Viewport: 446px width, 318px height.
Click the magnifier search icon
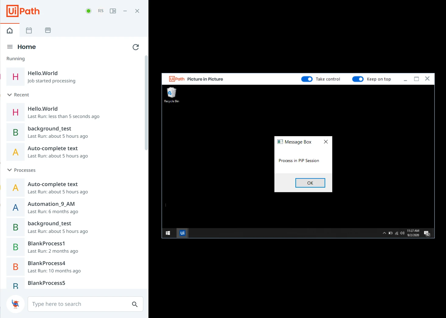click(x=135, y=304)
